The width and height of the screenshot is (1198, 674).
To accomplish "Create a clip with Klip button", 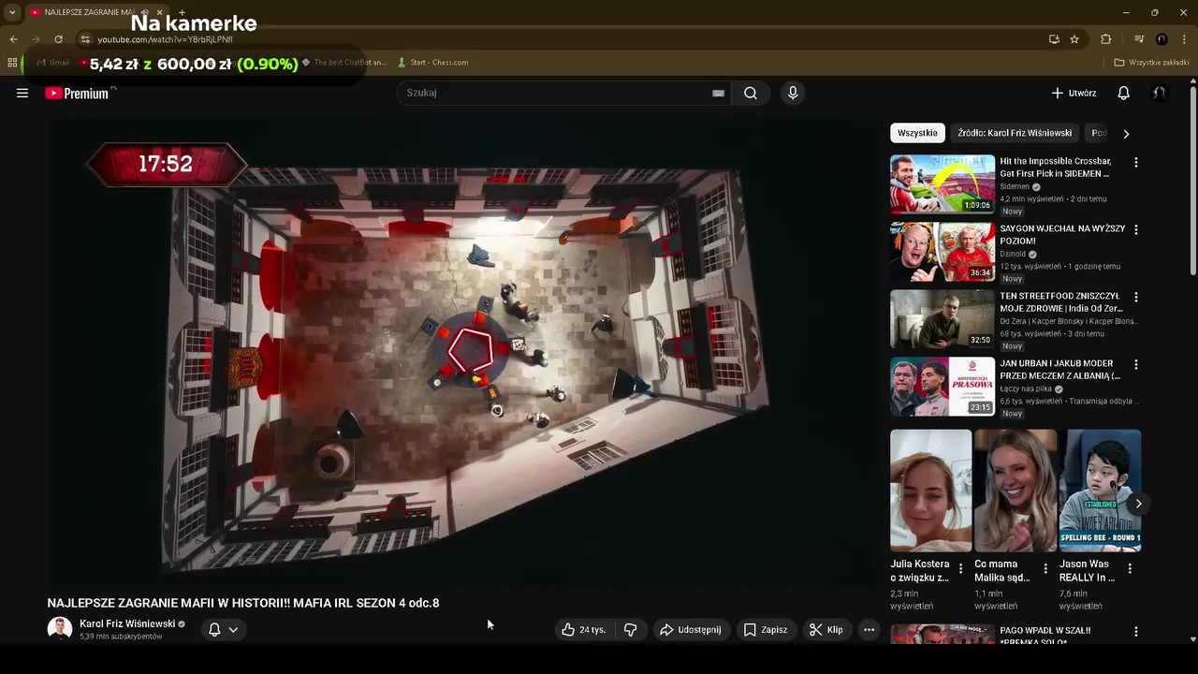I will pos(825,630).
